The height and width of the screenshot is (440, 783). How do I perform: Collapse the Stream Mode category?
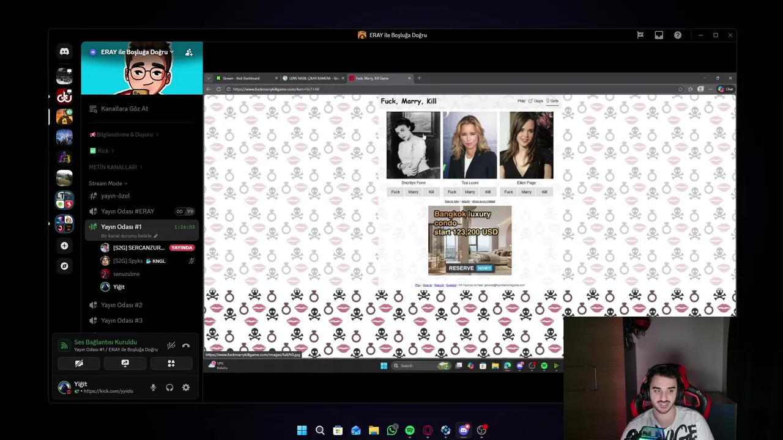[108, 183]
